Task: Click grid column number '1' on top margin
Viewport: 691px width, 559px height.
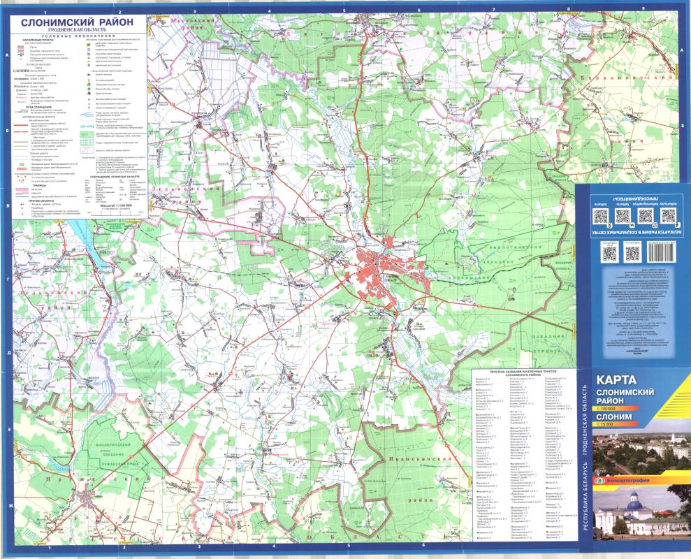Action: (x=45, y=13)
